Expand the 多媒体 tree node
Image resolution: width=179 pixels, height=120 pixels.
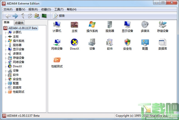pos(6,54)
